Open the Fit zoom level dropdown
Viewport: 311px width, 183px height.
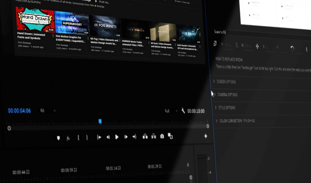48,111
